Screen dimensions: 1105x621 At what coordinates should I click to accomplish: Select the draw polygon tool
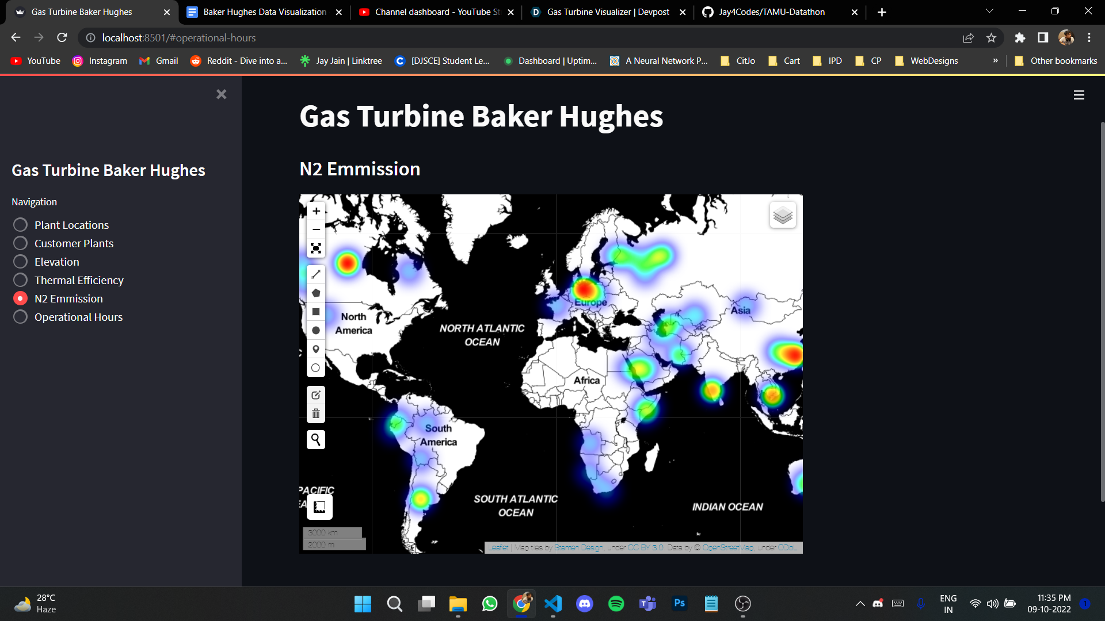[x=316, y=293]
